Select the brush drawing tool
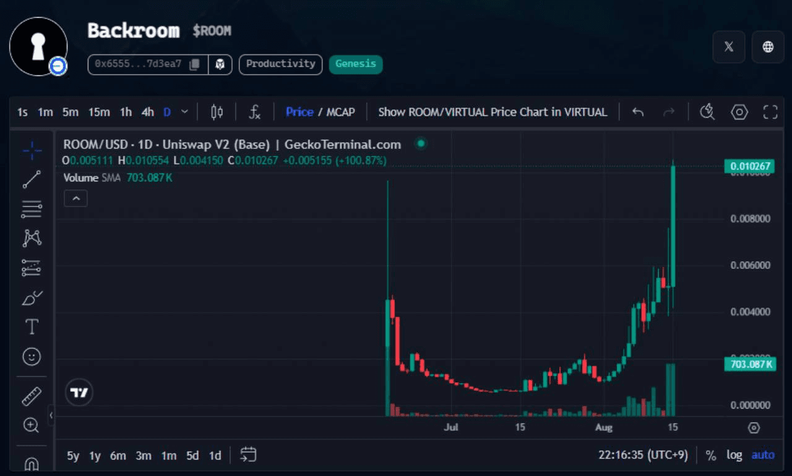Viewport: 792px width, 476px height. [x=32, y=297]
